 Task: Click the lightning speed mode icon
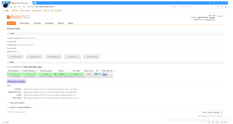pos(171,7)
